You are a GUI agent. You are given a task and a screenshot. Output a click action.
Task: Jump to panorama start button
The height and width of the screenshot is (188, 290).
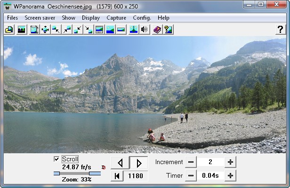(x=117, y=176)
